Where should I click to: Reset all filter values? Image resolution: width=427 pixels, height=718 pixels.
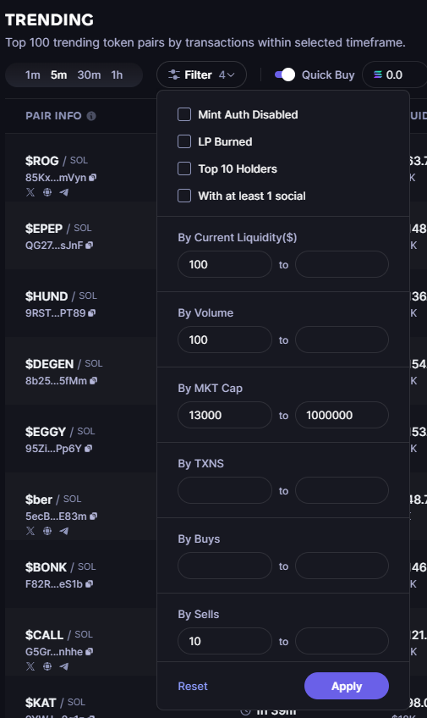point(193,686)
